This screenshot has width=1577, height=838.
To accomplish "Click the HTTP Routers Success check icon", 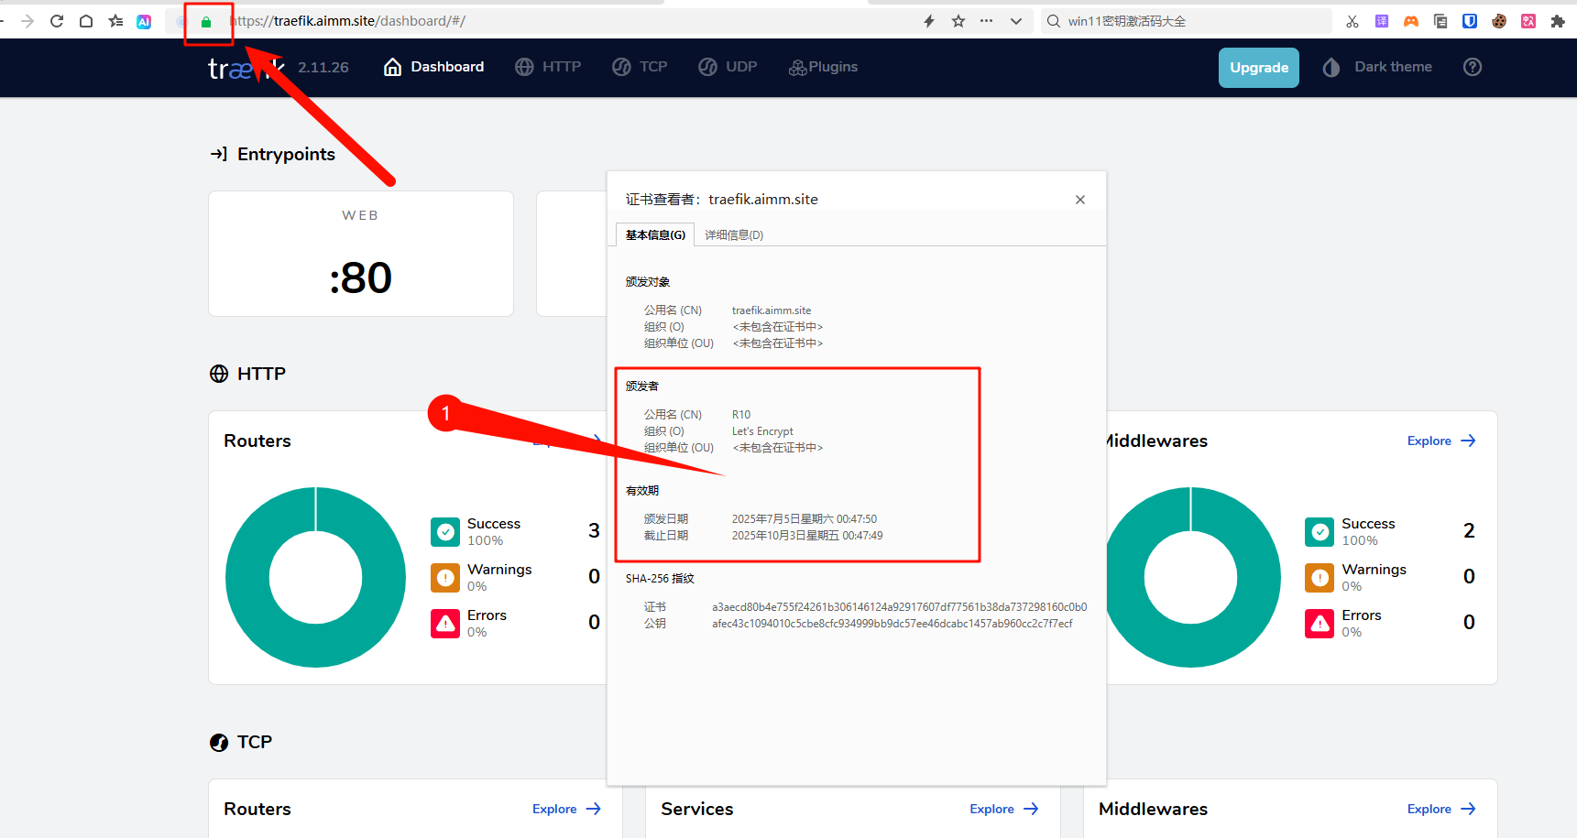I will tap(445, 532).
